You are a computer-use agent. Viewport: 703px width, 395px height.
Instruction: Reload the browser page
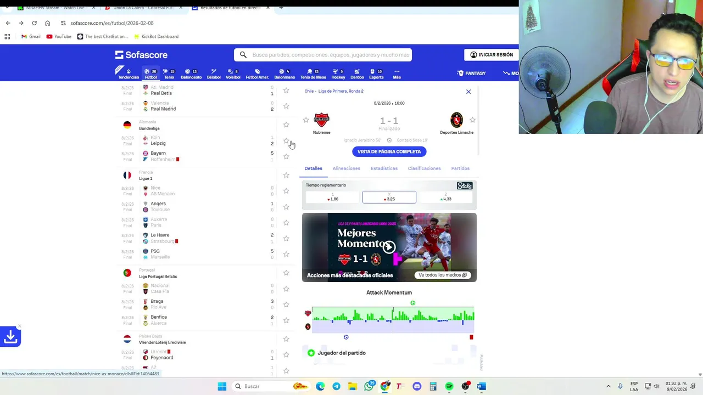point(34,23)
